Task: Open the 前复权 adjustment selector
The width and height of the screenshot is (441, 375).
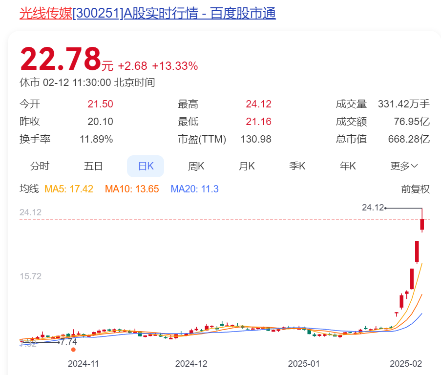Action: point(415,189)
